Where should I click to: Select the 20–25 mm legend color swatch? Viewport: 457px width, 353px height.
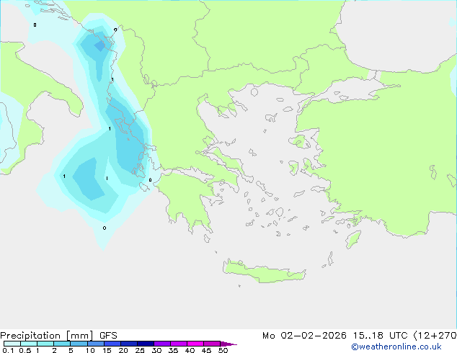128,344
